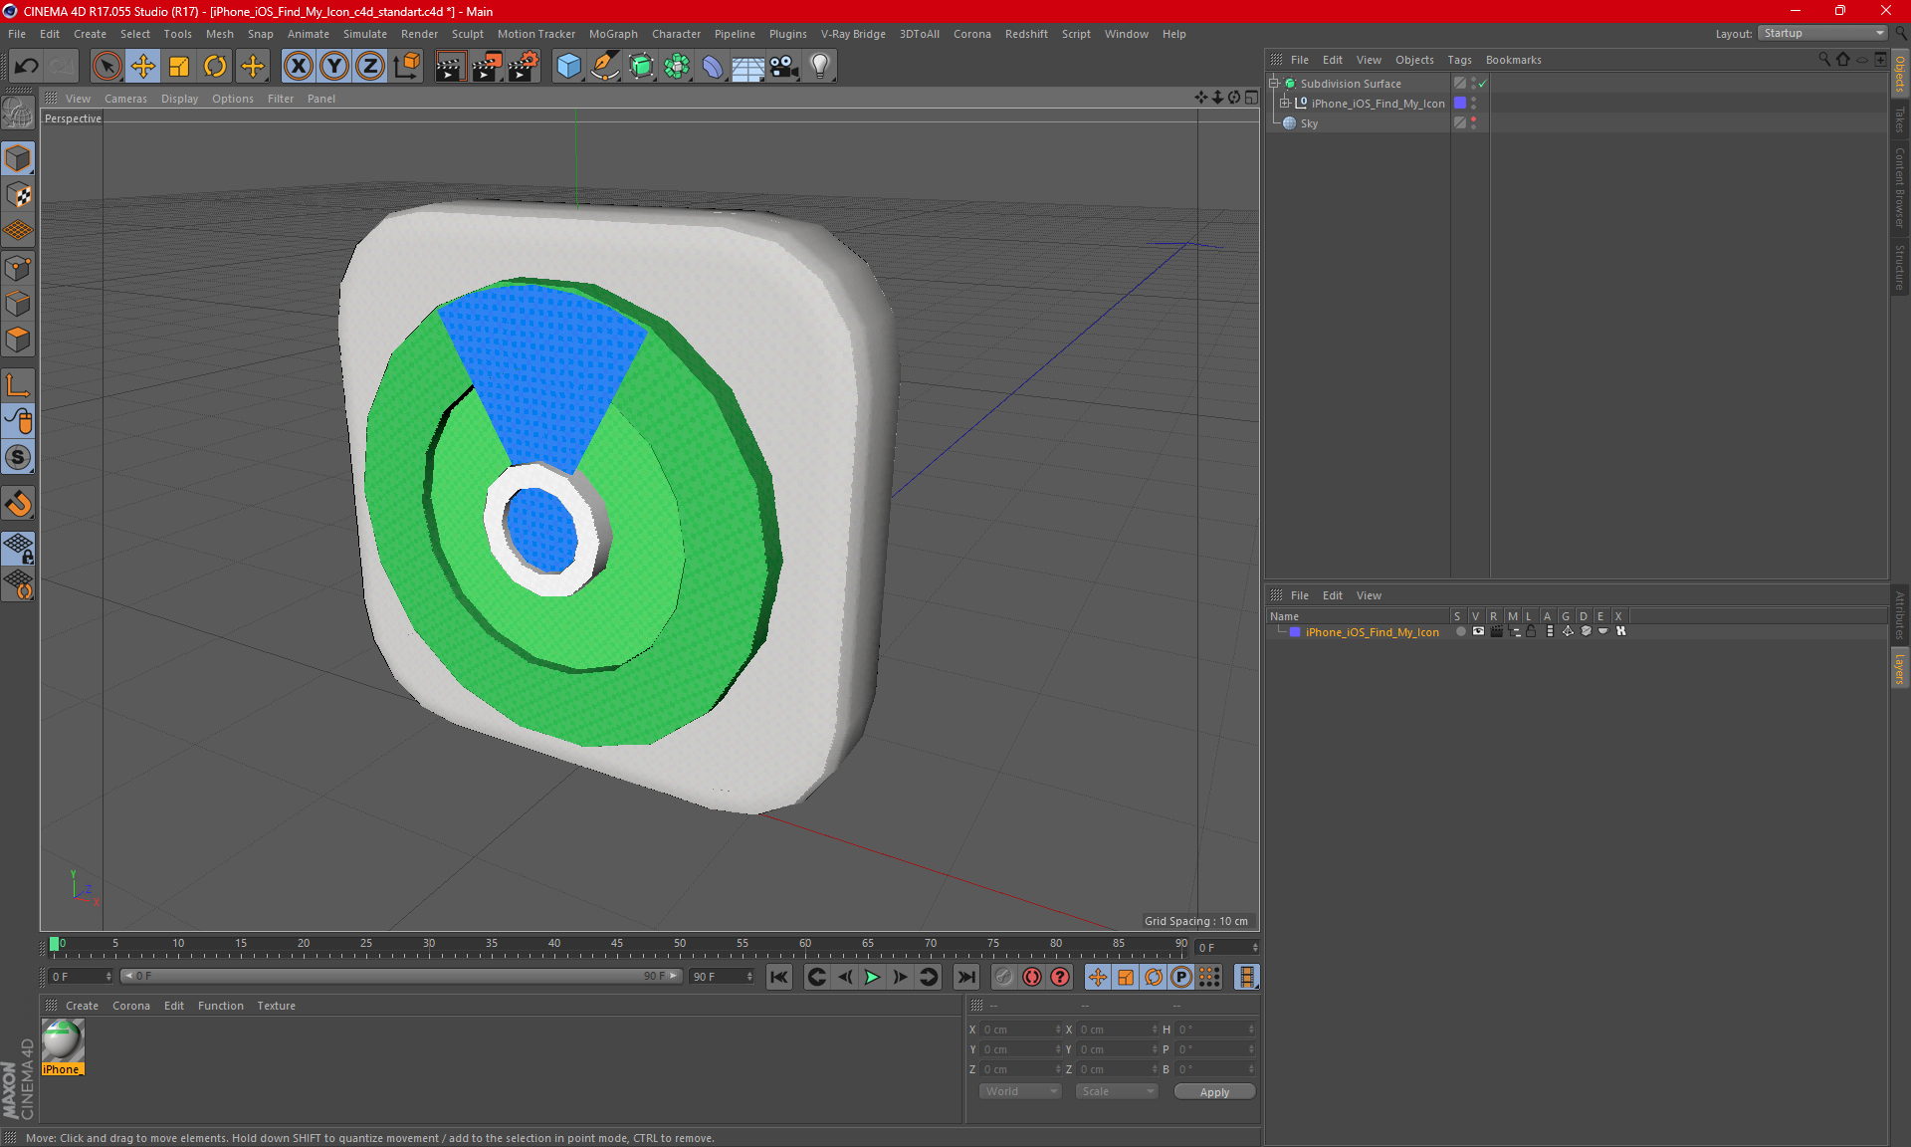Toggle X axis lock
Image resolution: width=1911 pixels, height=1147 pixels.
298,67
